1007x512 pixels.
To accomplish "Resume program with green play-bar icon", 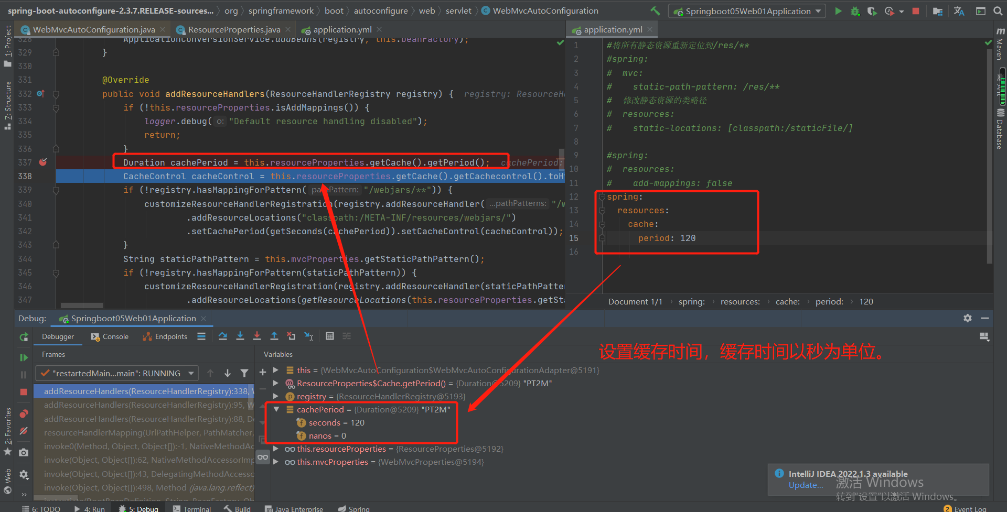I will tap(24, 357).
